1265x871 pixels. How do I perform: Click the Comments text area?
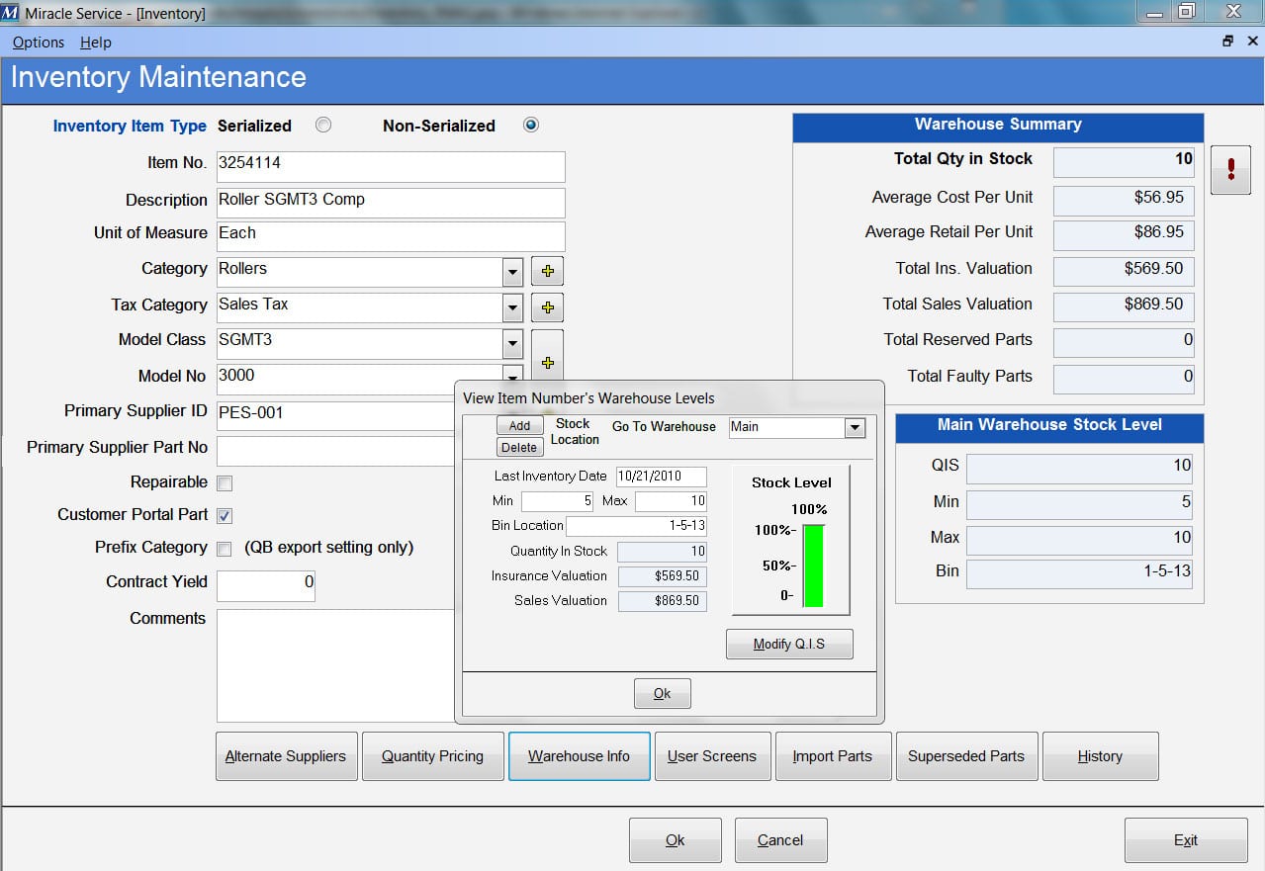(x=336, y=665)
